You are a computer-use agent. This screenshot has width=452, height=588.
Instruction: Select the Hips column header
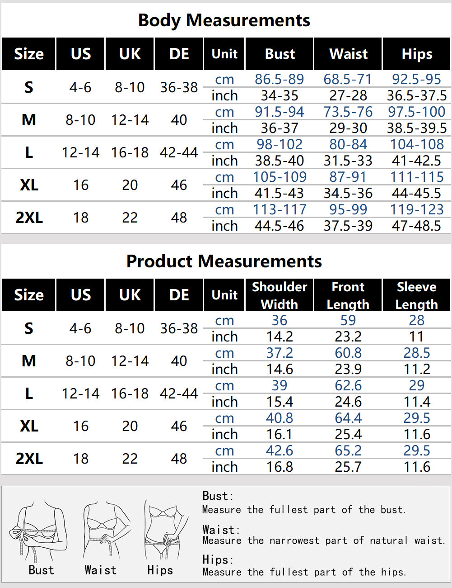(417, 54)
